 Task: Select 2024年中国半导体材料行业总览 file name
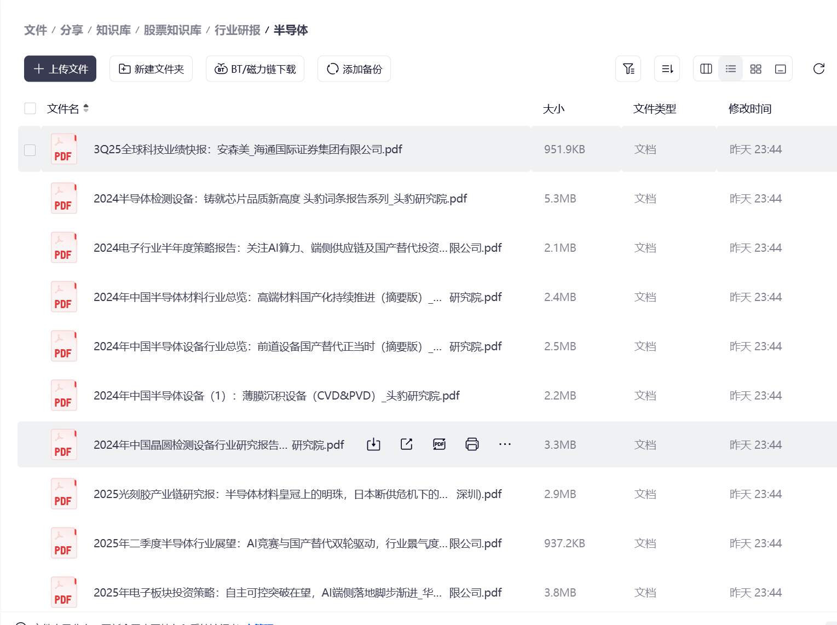[298, 297]
